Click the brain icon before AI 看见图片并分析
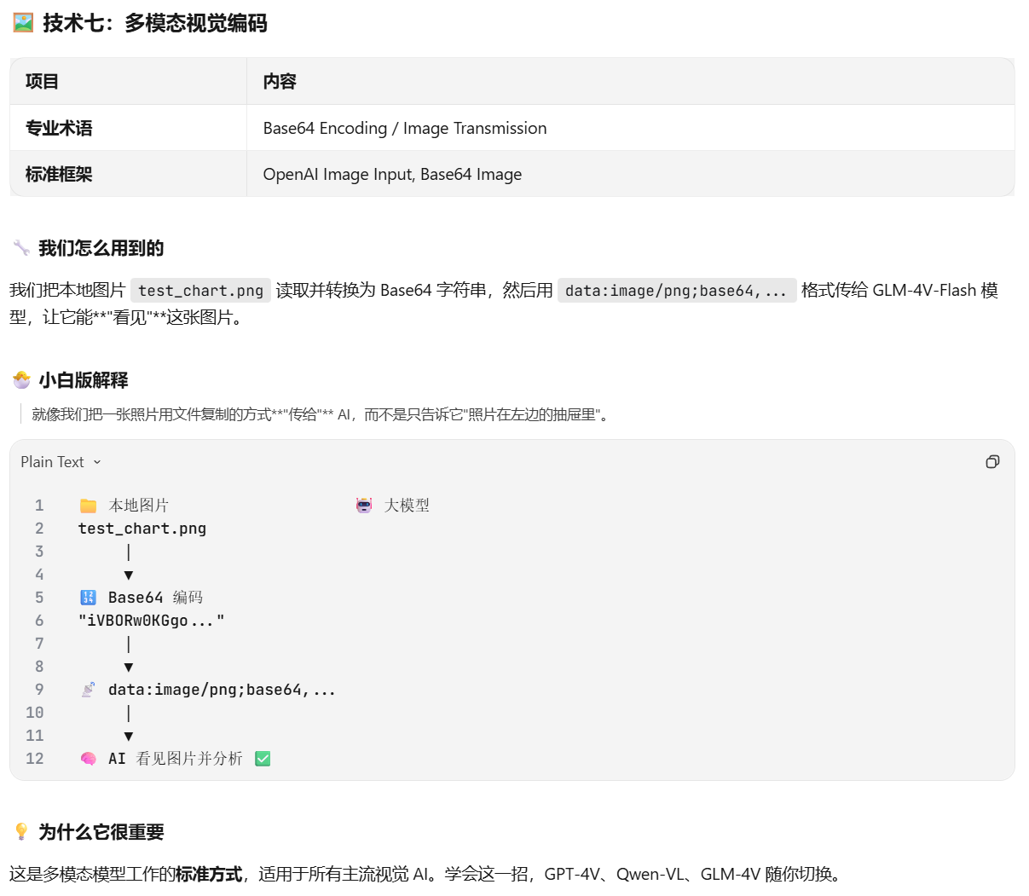This screenshot has width=1029, height=896. pos(89,759)
